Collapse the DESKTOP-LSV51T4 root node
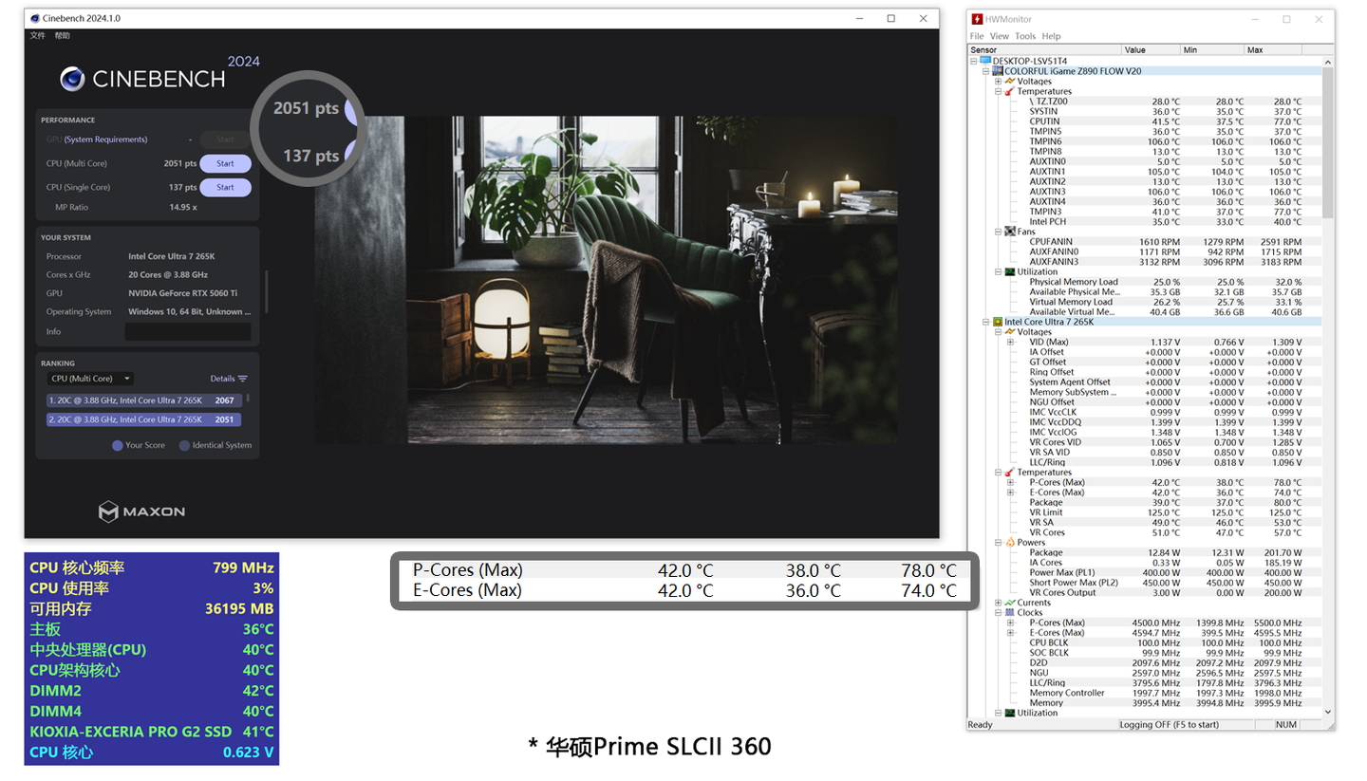Screen dimensions: 1367x781 974,61
